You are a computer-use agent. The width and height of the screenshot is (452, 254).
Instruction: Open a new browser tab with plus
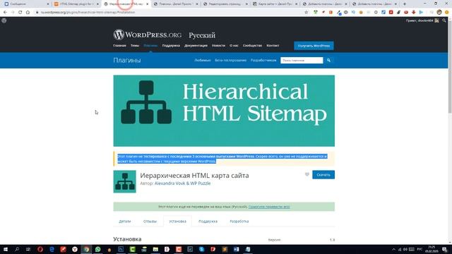point(405,4)
